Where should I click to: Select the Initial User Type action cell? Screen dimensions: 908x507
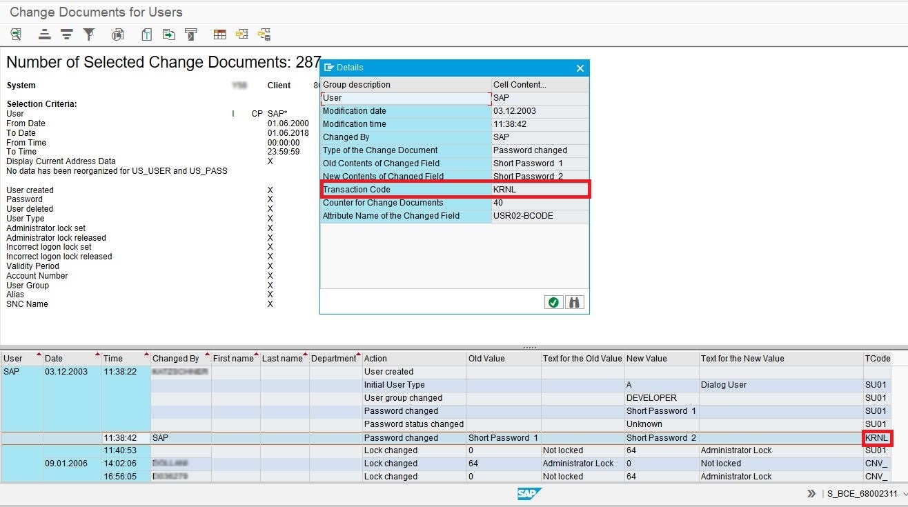(x=414, y=385)
